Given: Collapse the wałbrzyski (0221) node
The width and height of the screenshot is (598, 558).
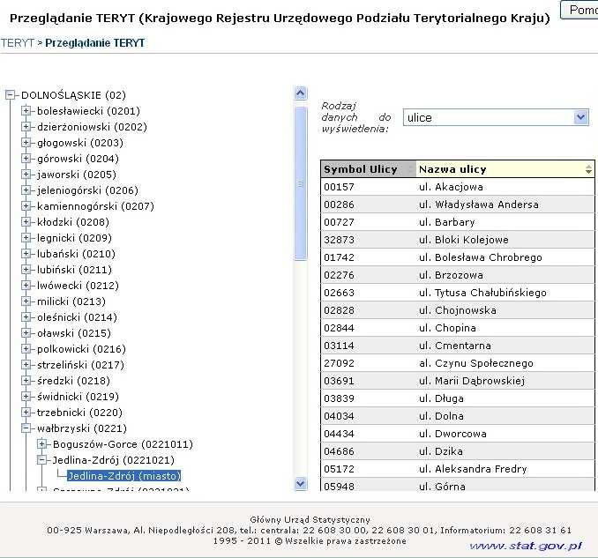Looking at the screenshot, I should [x=26, y=428].
